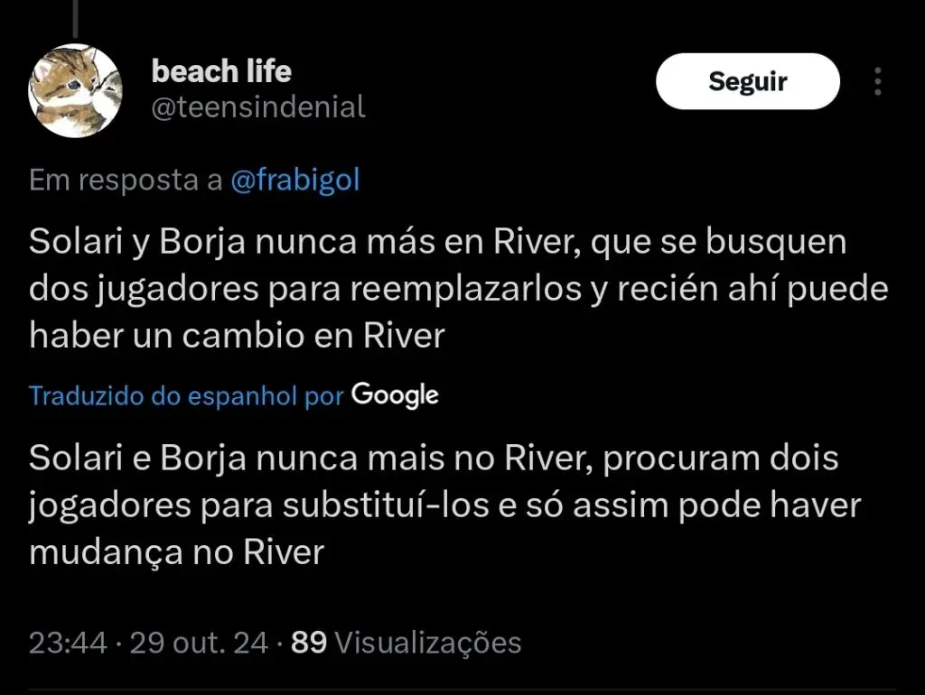Open the three-dot more options menu
The height and width of the screenshot is (695, 925).
coord(877,82)
